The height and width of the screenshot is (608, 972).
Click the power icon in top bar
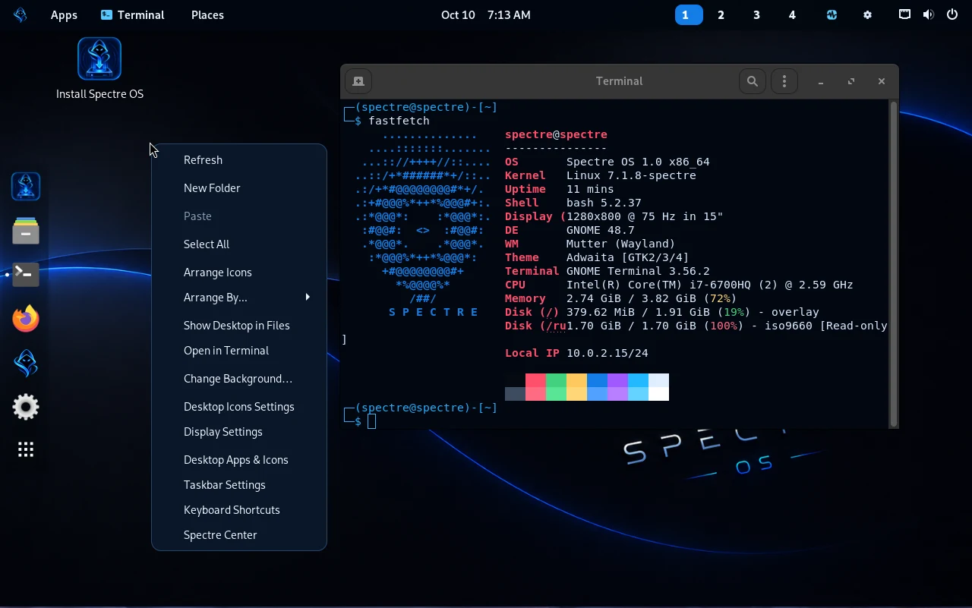[952, 14]
